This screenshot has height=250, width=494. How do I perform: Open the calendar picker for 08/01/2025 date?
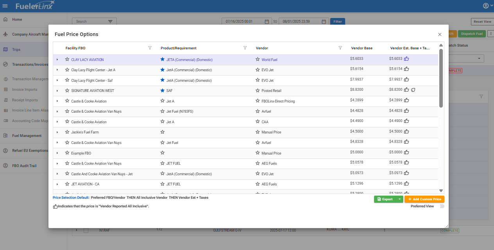324,22
